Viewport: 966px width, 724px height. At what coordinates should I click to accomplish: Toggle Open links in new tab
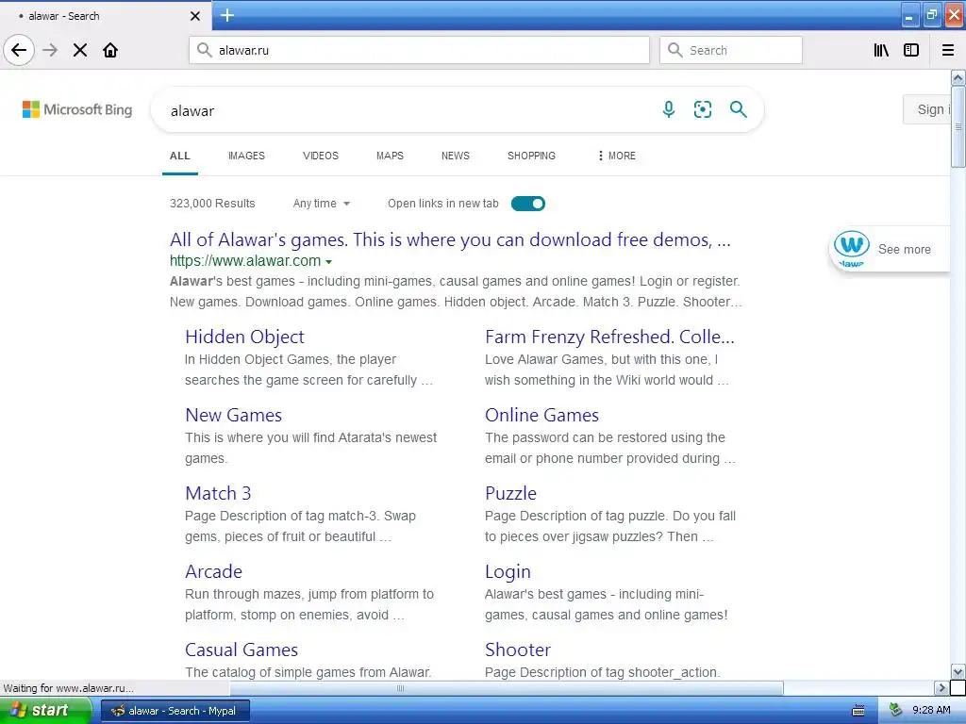point(528,204)
